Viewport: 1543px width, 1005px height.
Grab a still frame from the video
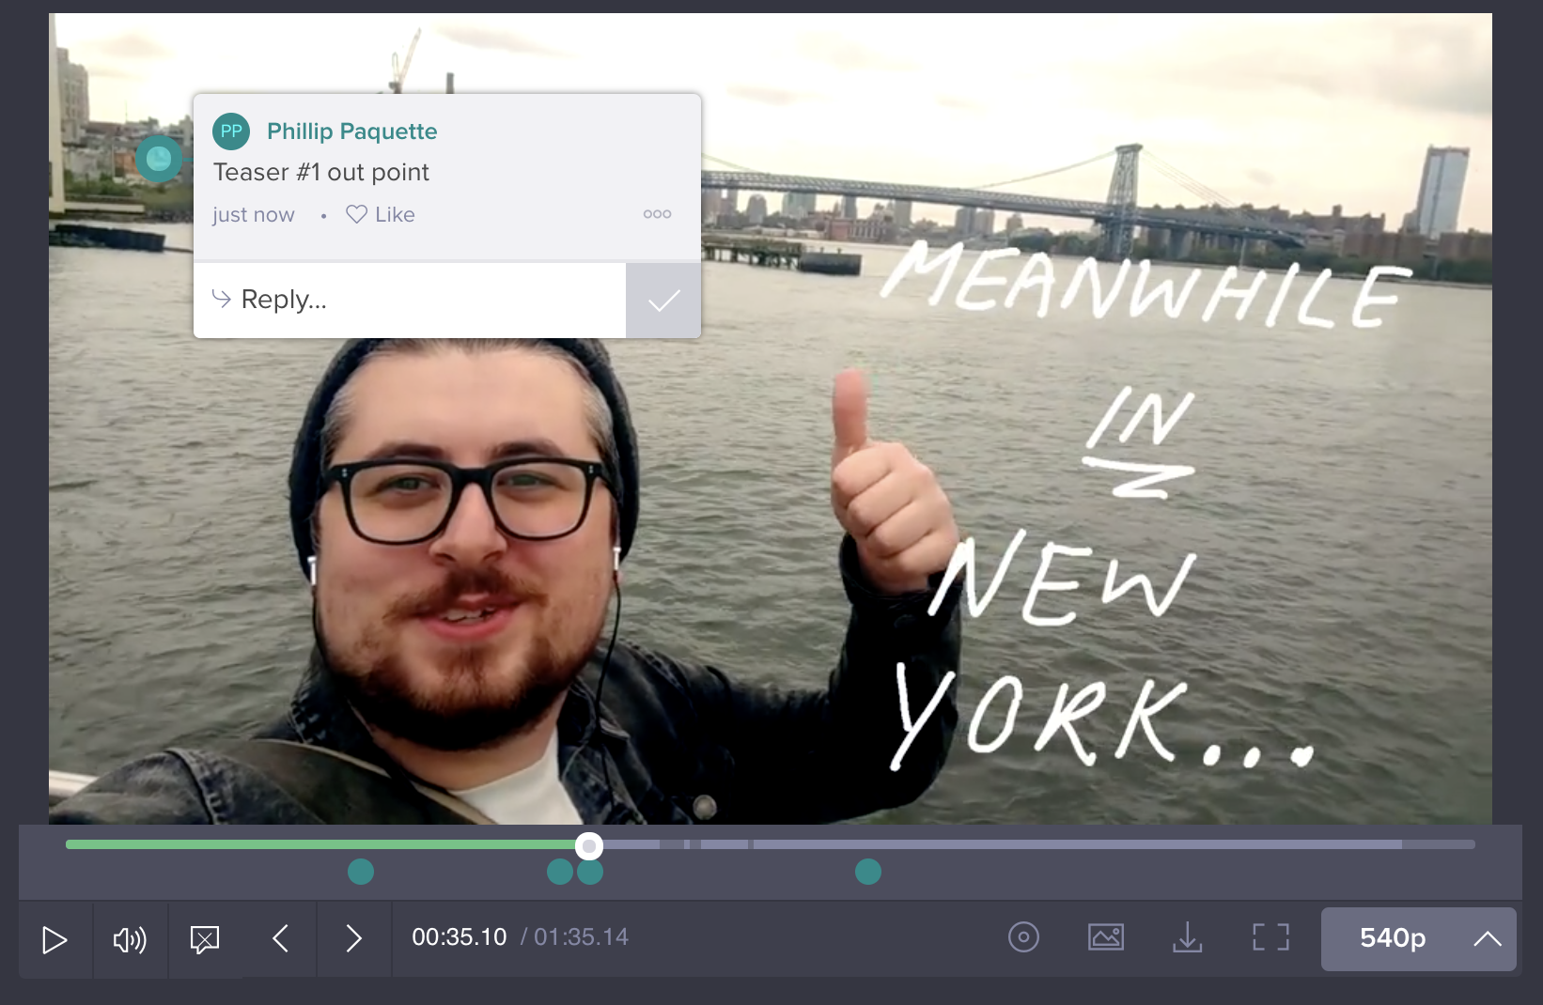tap(1106, 936)
